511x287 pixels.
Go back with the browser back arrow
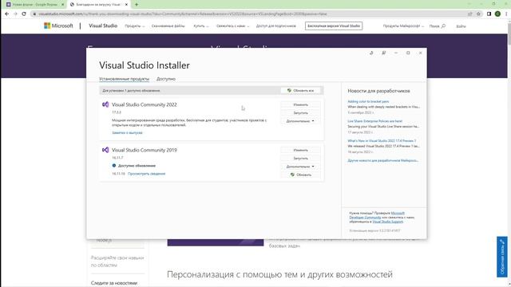(7, 14)
